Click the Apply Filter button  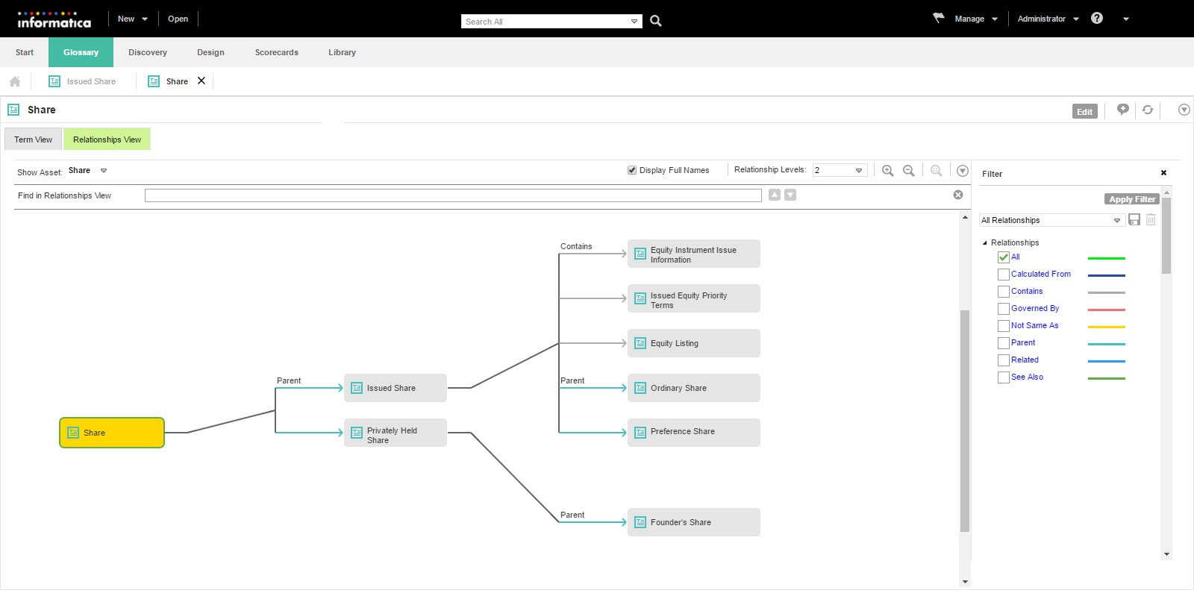1131,199
